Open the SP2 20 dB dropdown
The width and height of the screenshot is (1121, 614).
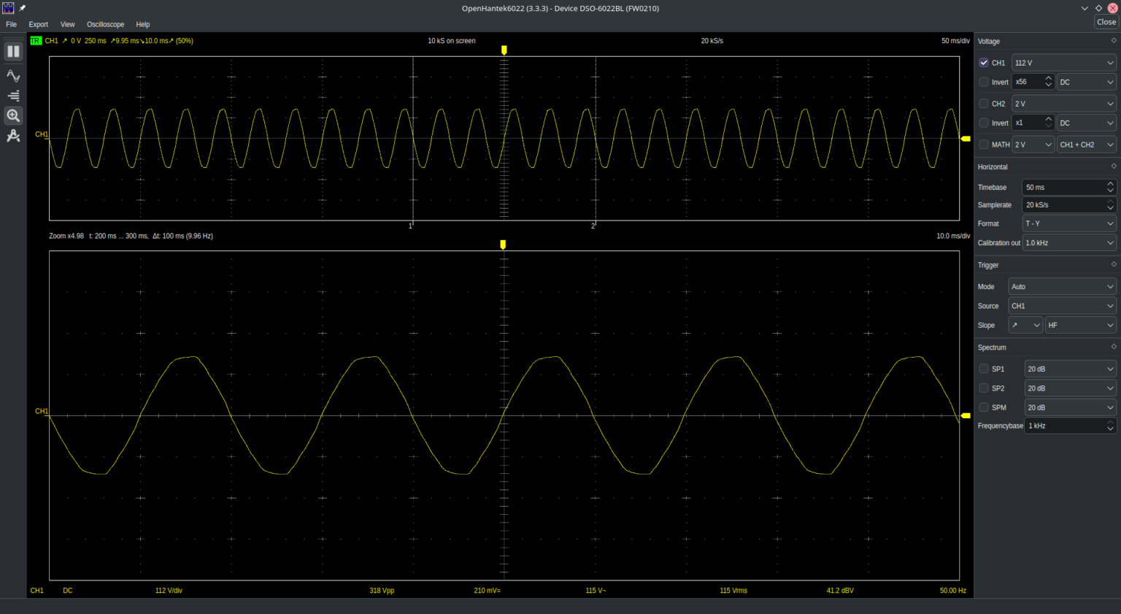pos(1071,388)
